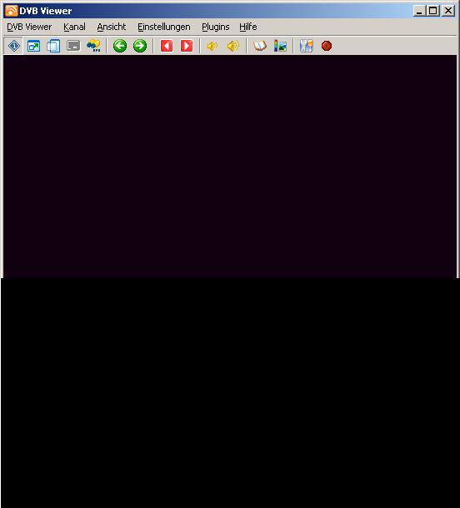Screen dimensions: 460x508
Task: Click the red right triangle button
Action: (x=187, y=46)
